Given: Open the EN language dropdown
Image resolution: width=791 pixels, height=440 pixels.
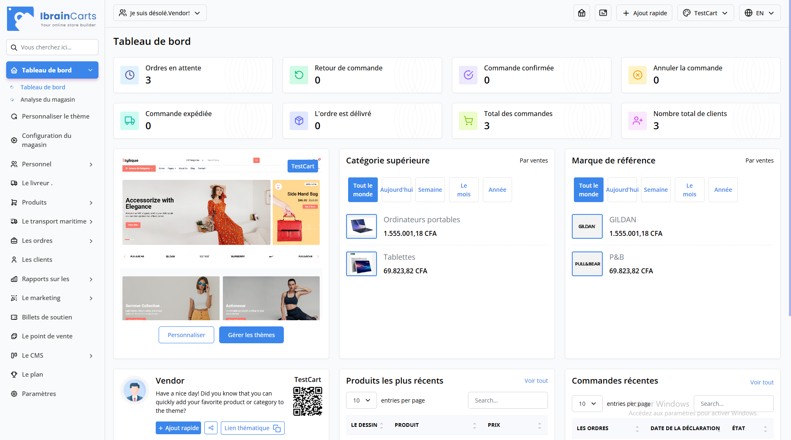Looking at the screenshot, I should coord(760,13).
